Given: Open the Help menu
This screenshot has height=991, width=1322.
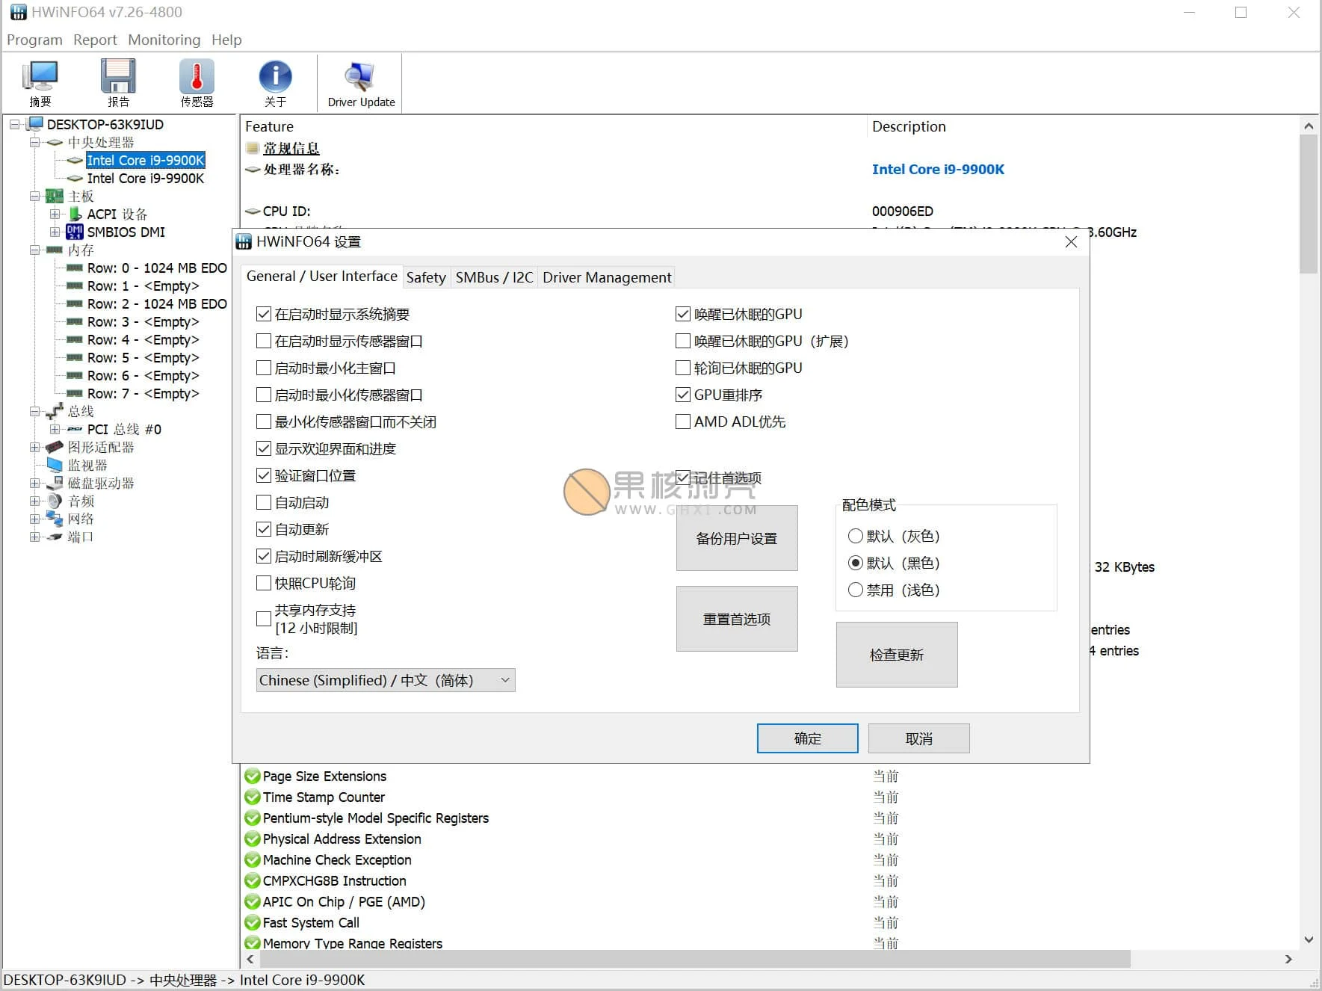Looking at the screenshot, I should pos(226,40).
